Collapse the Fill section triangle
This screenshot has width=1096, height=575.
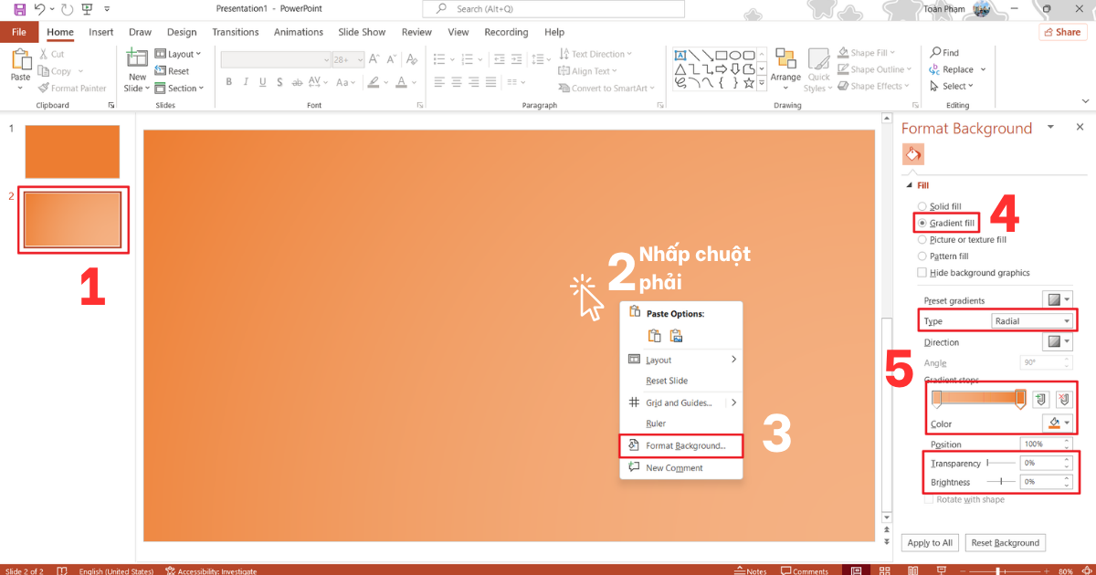coord(908,185)
